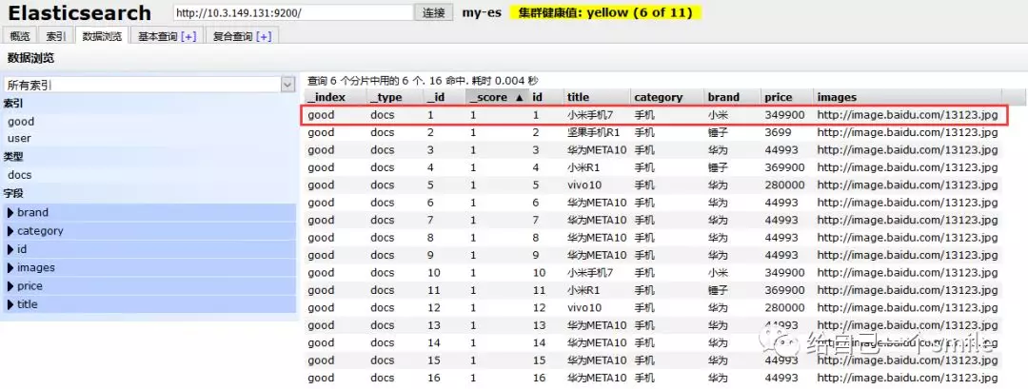
Task: Open the 复合查询 tab
Action: [233, 37]
